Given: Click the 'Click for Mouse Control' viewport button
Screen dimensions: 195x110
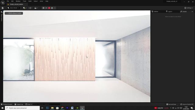Looking at the screenshot, I should (x=14, y=13).
